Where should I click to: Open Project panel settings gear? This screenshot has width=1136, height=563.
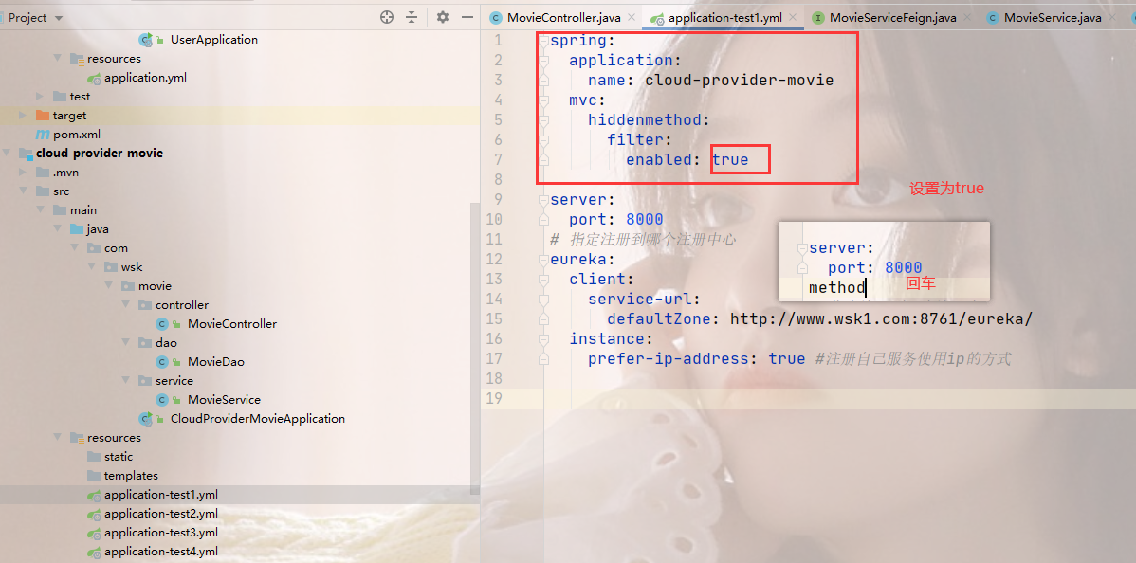[443, 17]
